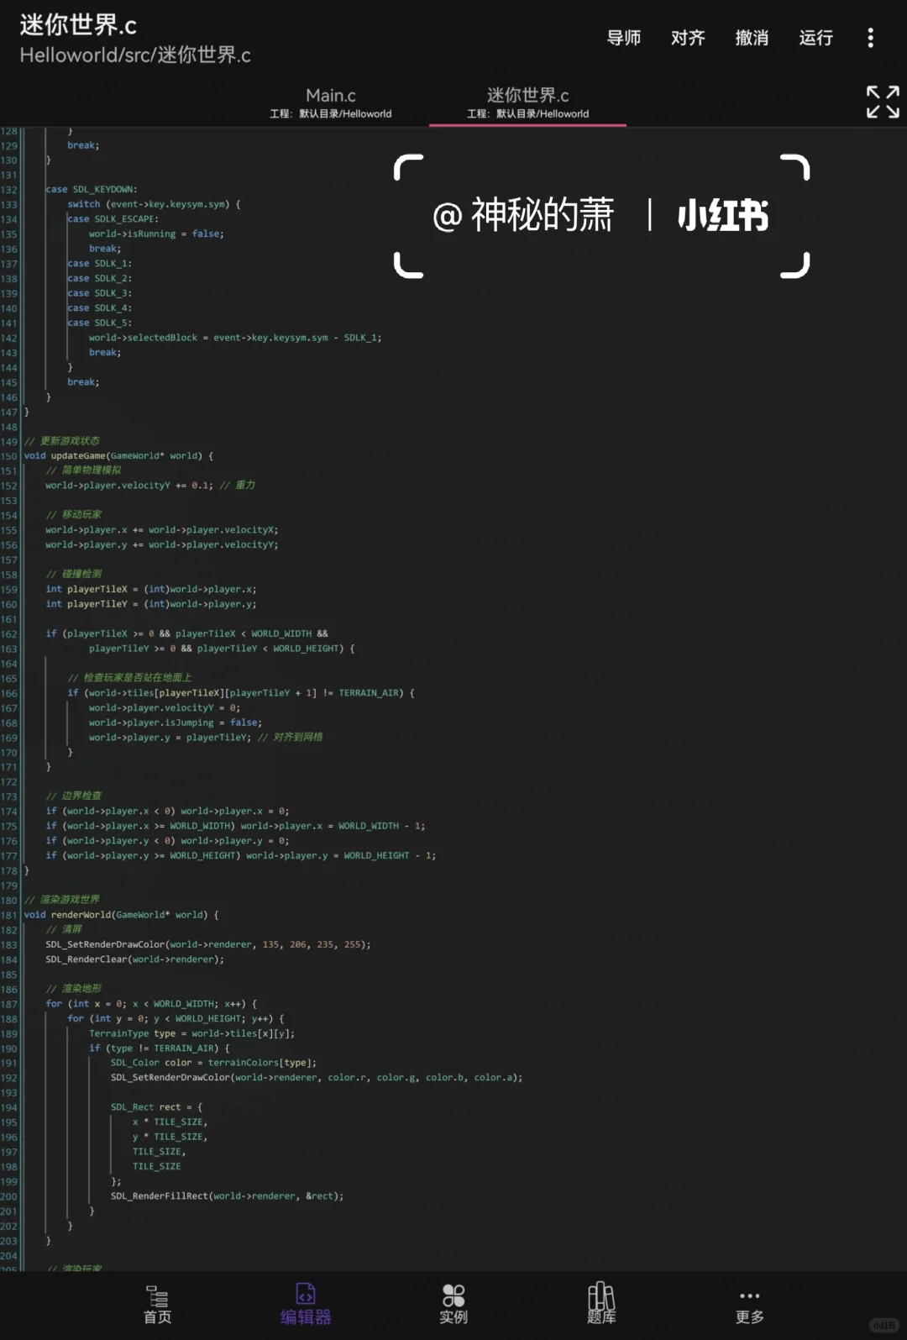Viewport: 907px width, 1340px height.
Task: Click the 'void updateGame(GameWorld* world)' line
Action: (118, 456)
